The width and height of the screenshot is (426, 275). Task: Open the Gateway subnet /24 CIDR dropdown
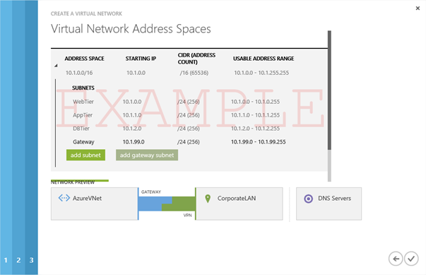click(189, 142)
